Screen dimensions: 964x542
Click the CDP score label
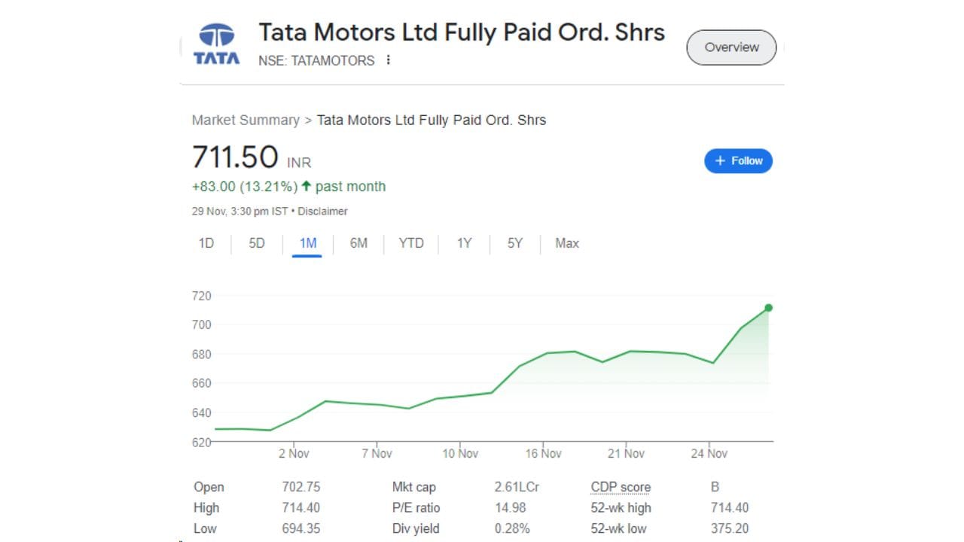pyautogui.click(x=621, y=487)
